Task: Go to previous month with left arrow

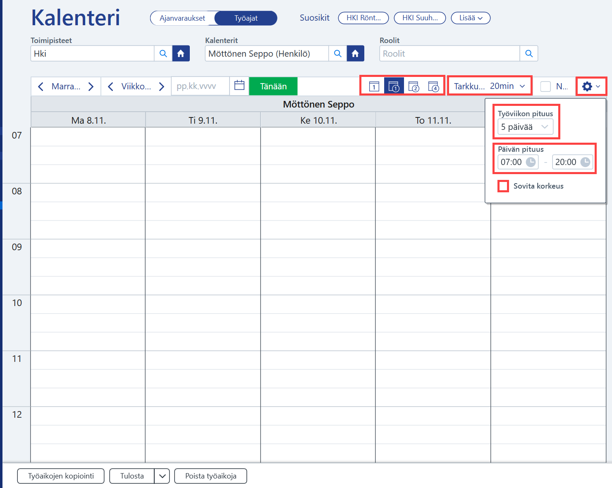Action: pyautogui.click(x=41, y=86)
